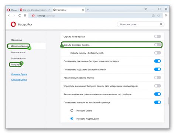This screenshot has height=134, width=175.
Task: Open the Возможности settings section
Action: (x=18, y=58)
